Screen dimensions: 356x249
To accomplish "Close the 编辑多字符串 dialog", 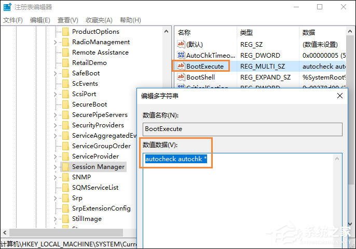I will point(340,96).
